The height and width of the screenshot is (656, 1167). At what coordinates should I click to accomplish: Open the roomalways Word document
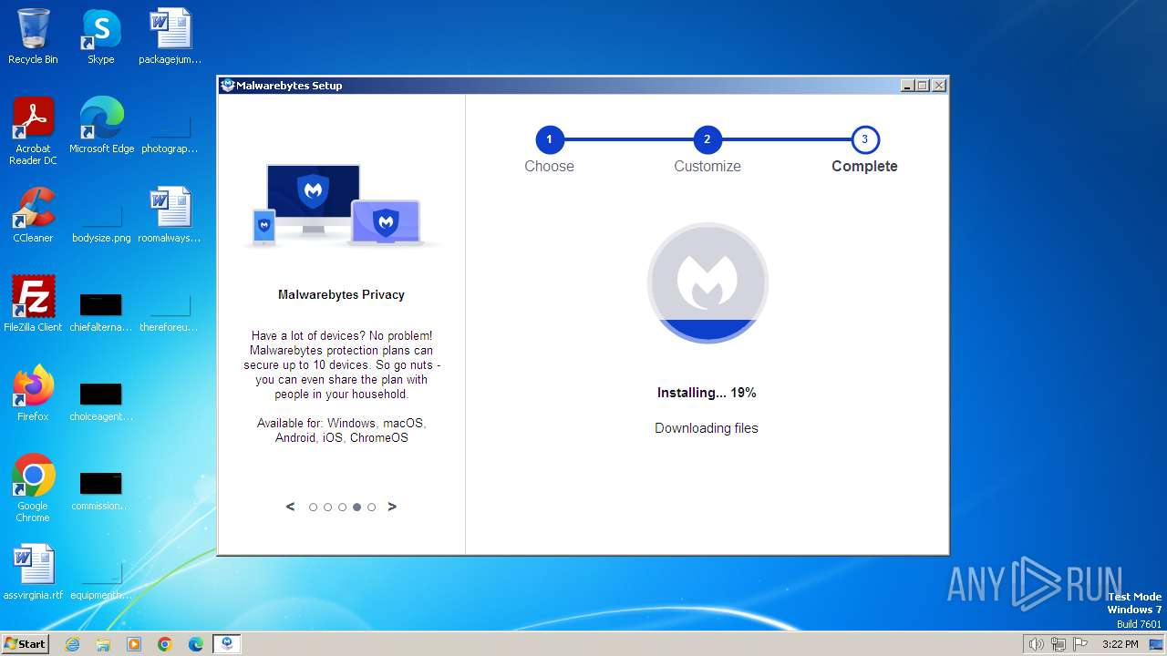[170, 215]
